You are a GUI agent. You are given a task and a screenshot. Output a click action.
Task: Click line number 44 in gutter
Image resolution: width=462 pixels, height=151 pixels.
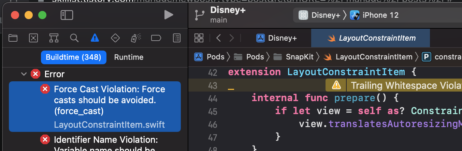point(212,98)
